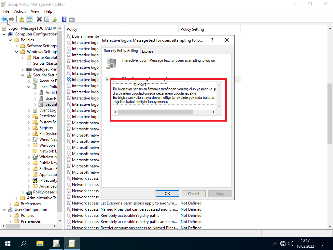The height and width of the screenshot is (250, 333).
Task: Click the Apply button
Action: point(220,194)
